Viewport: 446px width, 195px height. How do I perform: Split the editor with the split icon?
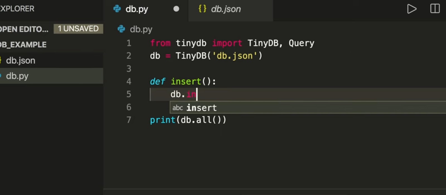click(x=435, y=9)
